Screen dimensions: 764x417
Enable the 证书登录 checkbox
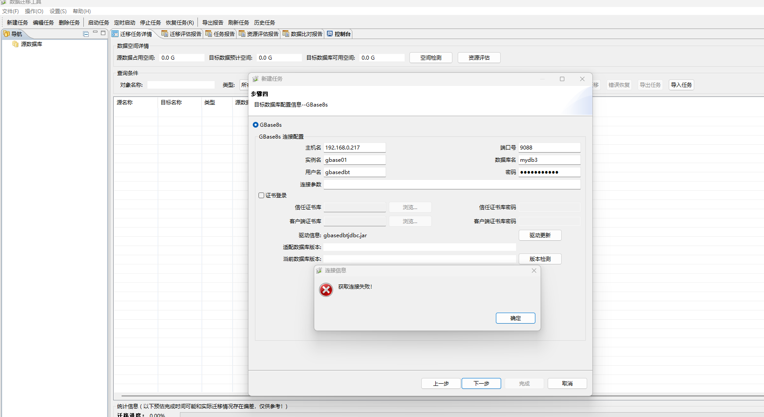click(x=261, y=196)
